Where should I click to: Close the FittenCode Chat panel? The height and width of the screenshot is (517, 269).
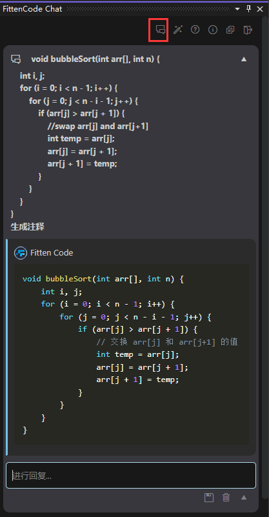tap(260, 9)
